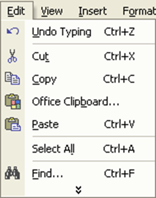The image size is (156, 198).
Task: Click the Ctrl+A shortcut label
Action: tap(119, 149)
